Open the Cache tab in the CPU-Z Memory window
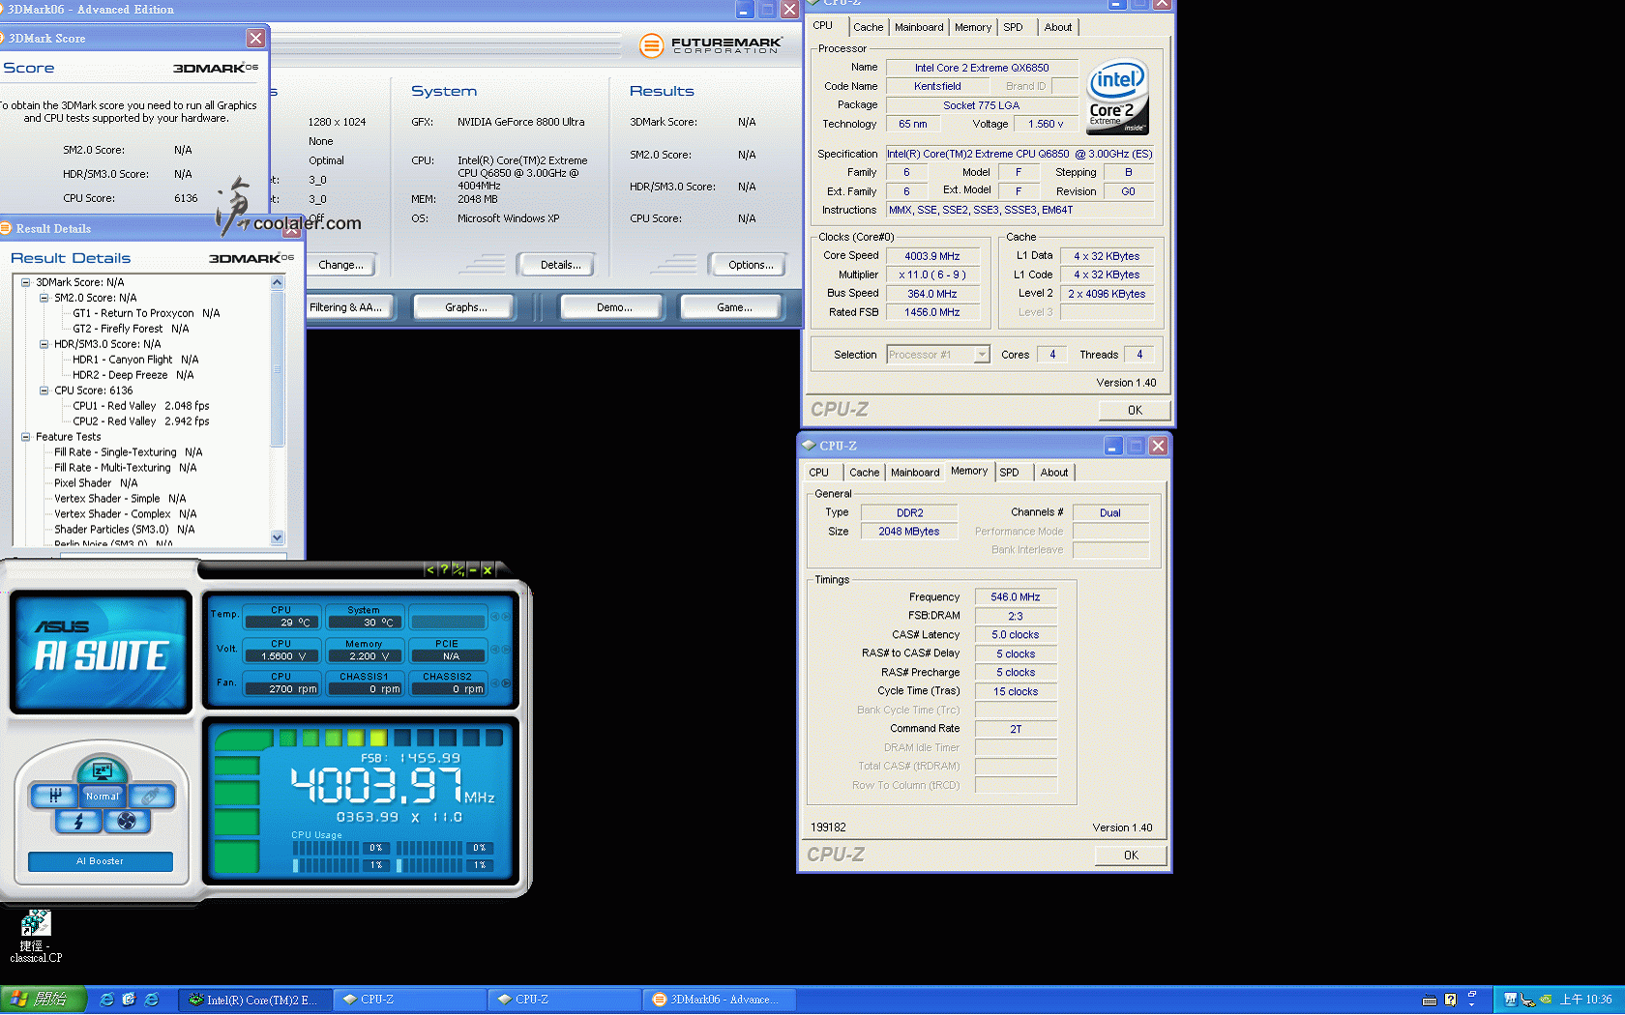The image size is (1625, 1015). [x=864, y=472]
